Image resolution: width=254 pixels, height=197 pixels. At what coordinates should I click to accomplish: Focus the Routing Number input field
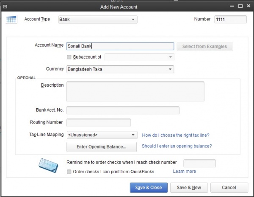(98, 122)
